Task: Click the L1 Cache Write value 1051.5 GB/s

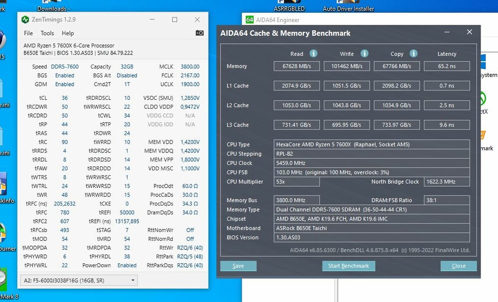Action: (x=347, y=86)
